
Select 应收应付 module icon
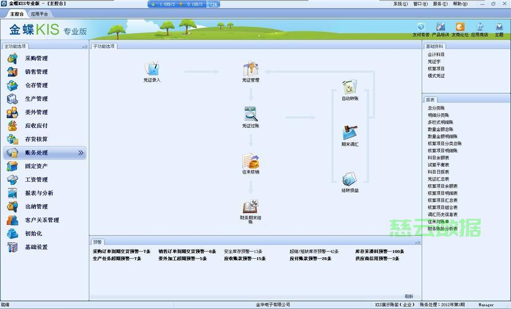[x=12, y=126]
